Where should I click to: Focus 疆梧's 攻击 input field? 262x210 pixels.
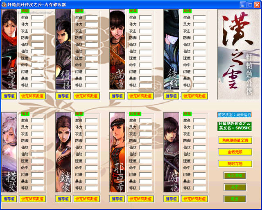click(x=92, y=31)
